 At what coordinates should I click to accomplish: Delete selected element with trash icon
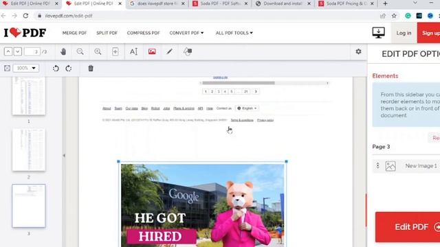click(x=91, y=69)
